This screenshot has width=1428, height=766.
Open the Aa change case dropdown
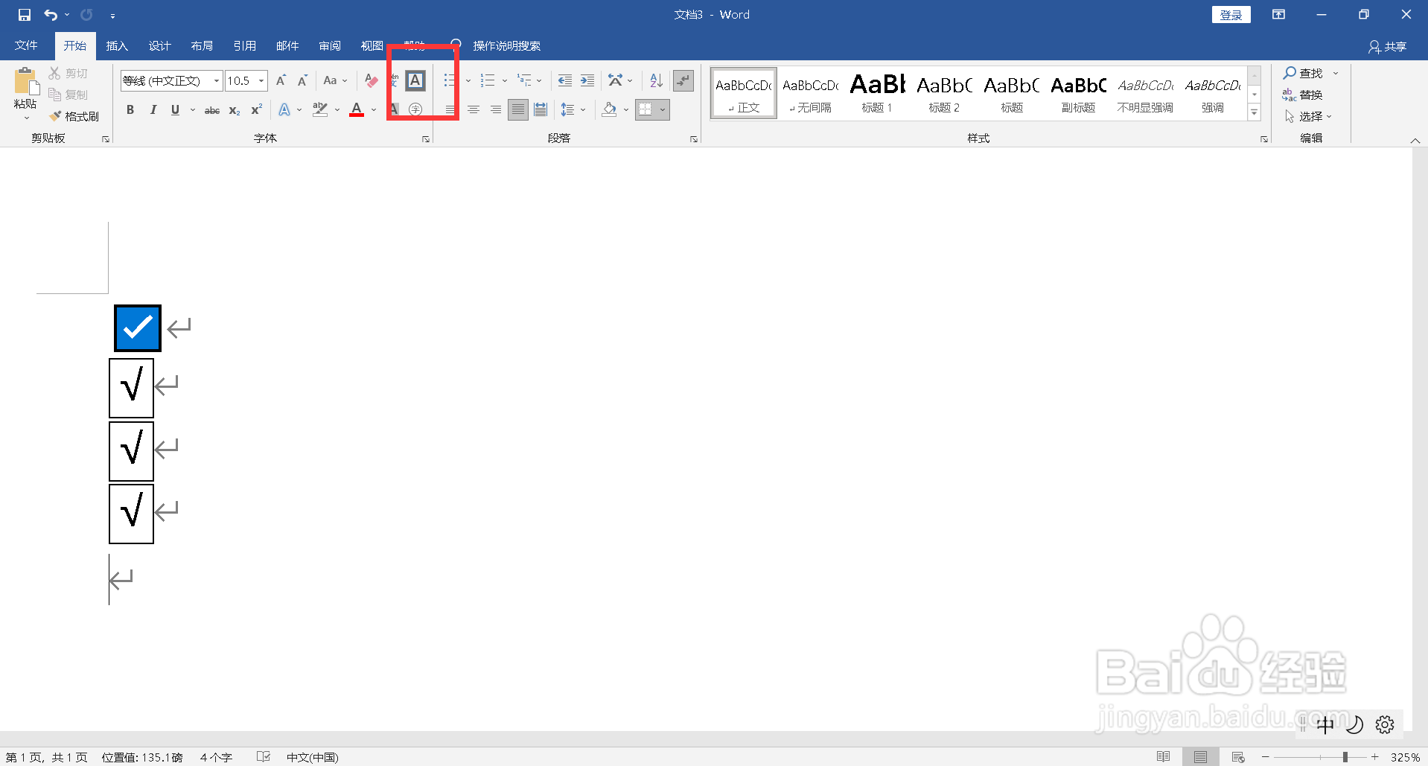coord(335,80)
